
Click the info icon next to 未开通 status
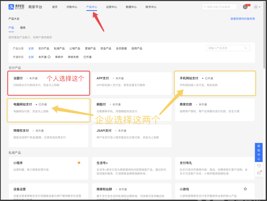[49, 57]
